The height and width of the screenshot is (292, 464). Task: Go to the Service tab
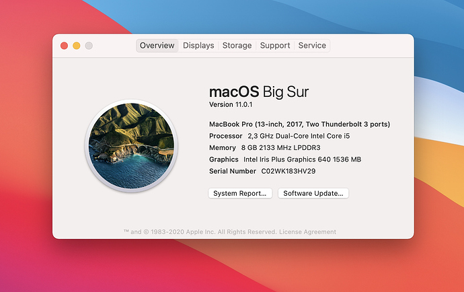tap(312, 46)
